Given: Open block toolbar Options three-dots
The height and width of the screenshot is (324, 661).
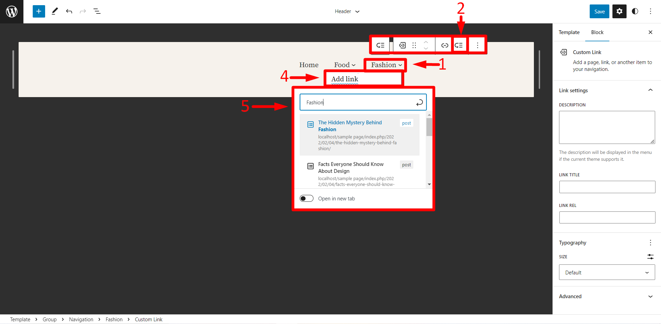Looking at the screenshot, I should [477, 45].
